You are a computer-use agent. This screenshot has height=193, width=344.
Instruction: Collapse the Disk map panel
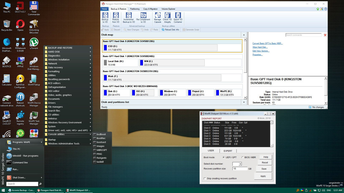pos(244,35)
